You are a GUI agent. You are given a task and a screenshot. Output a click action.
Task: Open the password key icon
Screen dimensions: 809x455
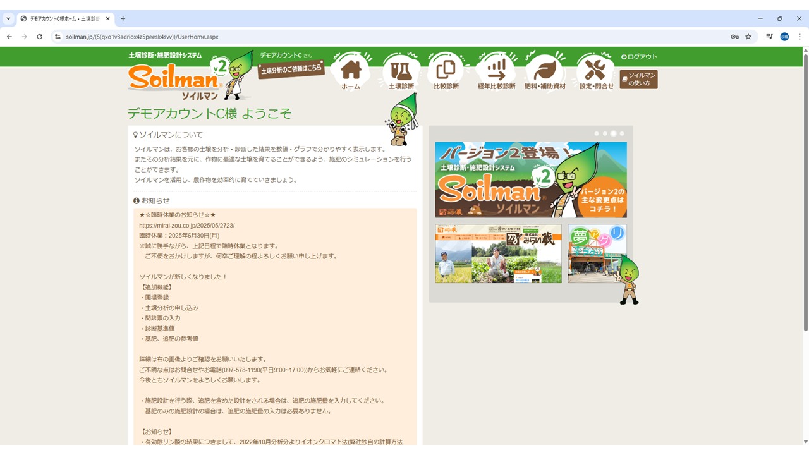[x=734, y=37]
